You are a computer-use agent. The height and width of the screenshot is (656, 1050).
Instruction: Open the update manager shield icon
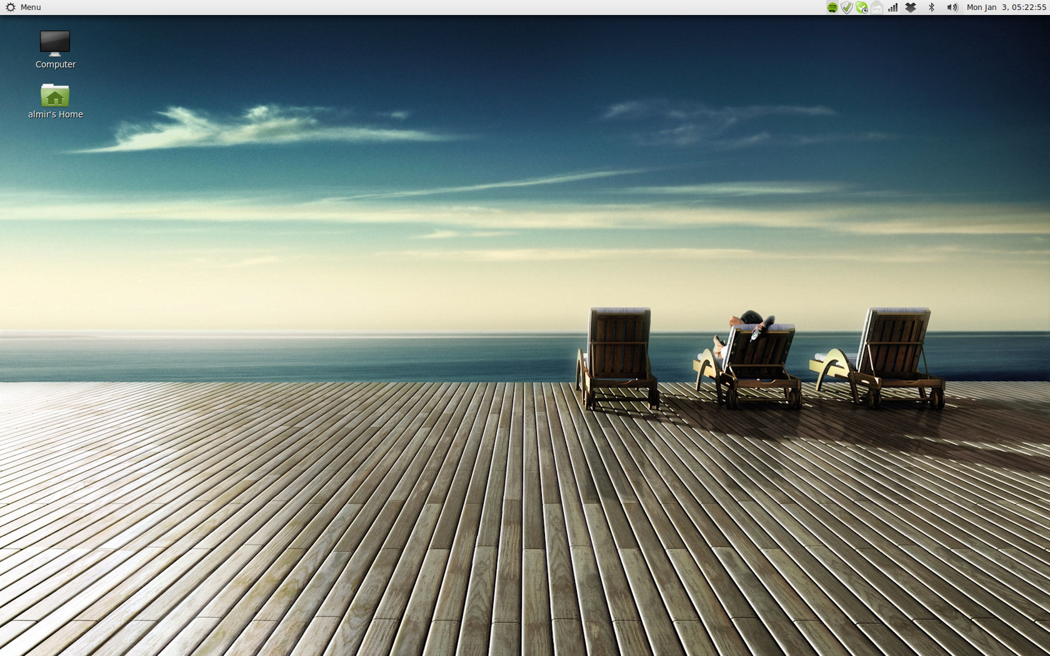(847, 7)
